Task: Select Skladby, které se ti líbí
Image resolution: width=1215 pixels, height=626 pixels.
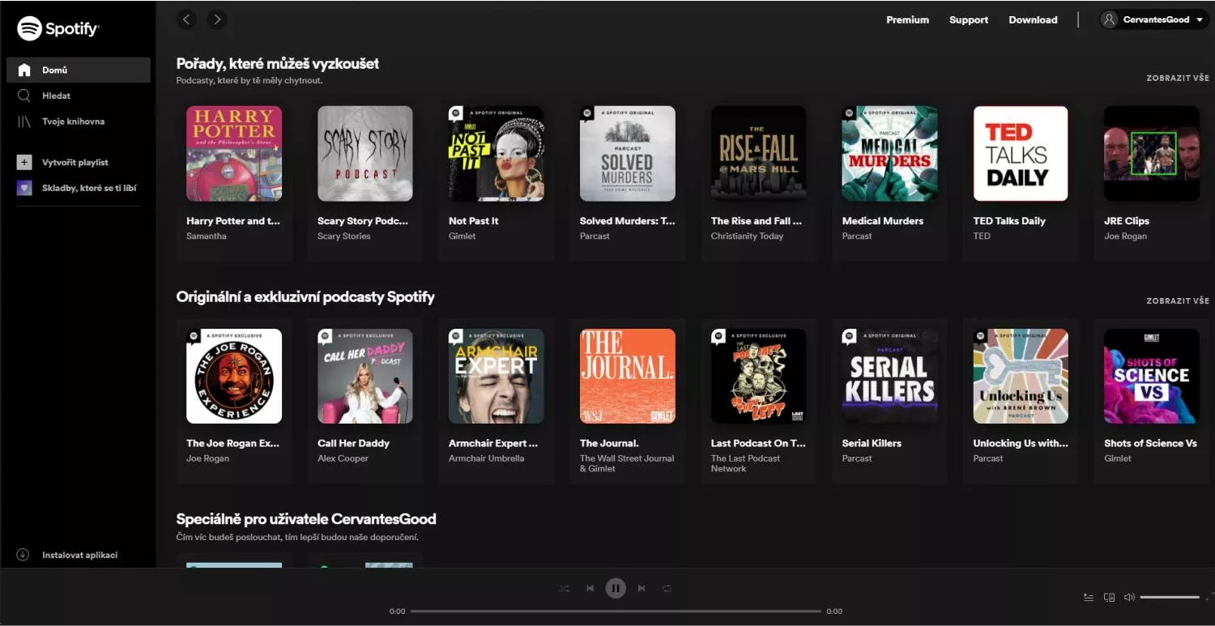Action: (89, 188)
